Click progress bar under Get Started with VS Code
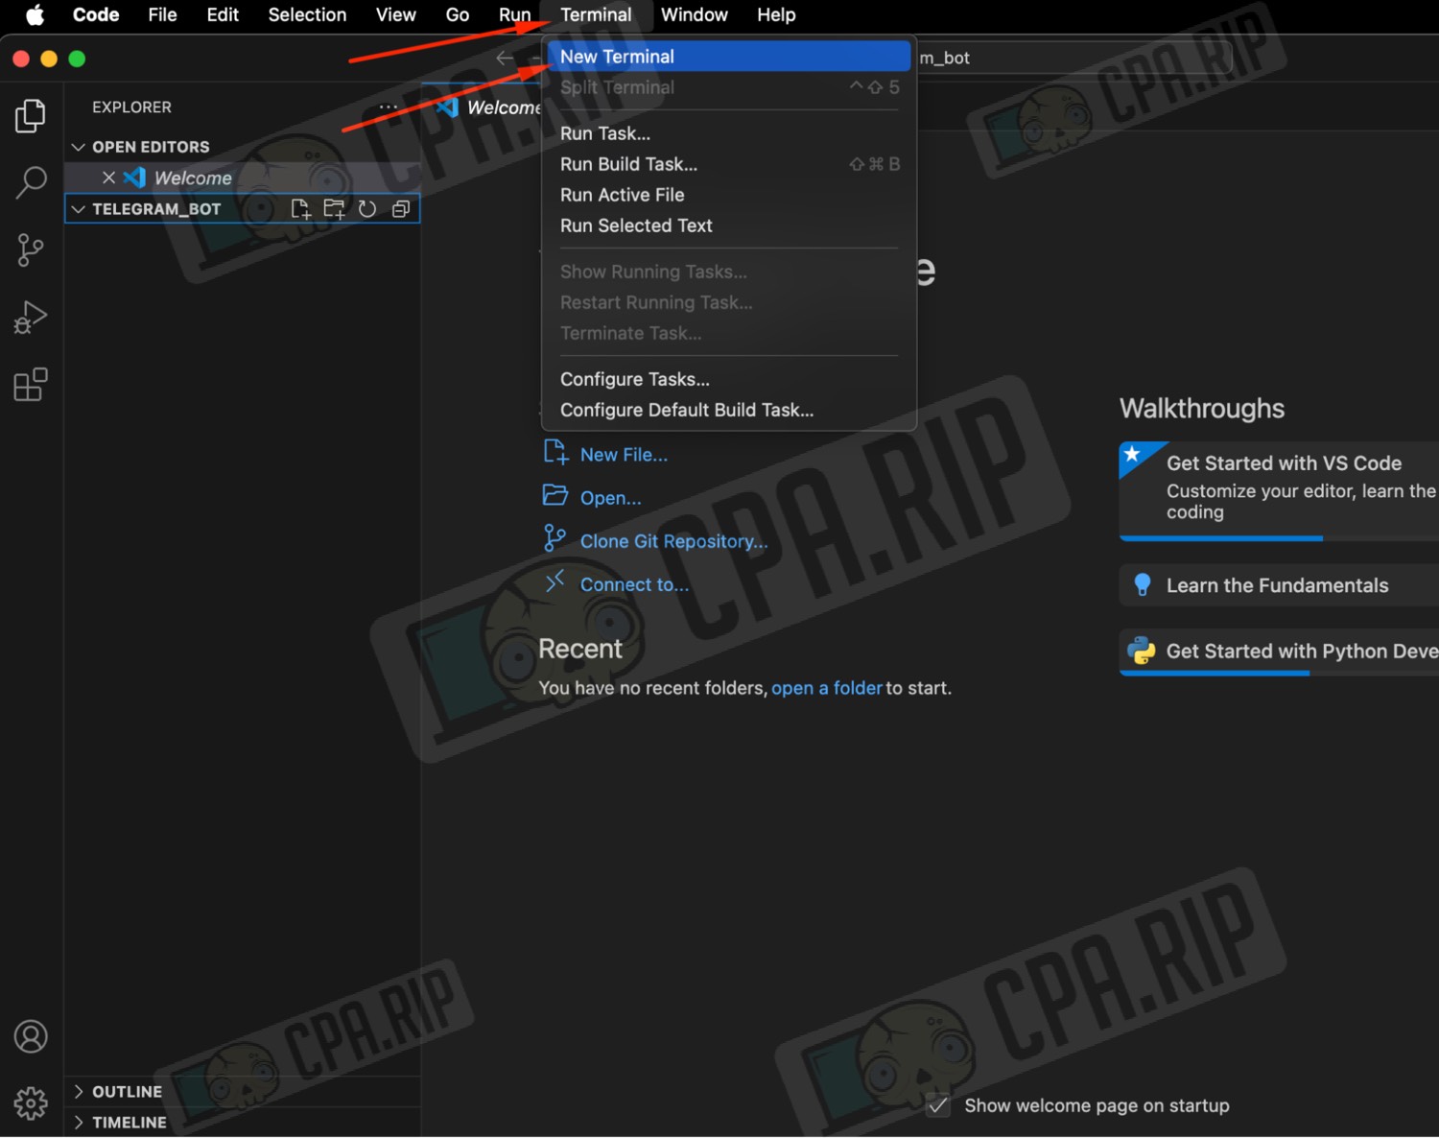Image resolution: width=1439 pixels, height=1138 pixels. pos(1279,538)
